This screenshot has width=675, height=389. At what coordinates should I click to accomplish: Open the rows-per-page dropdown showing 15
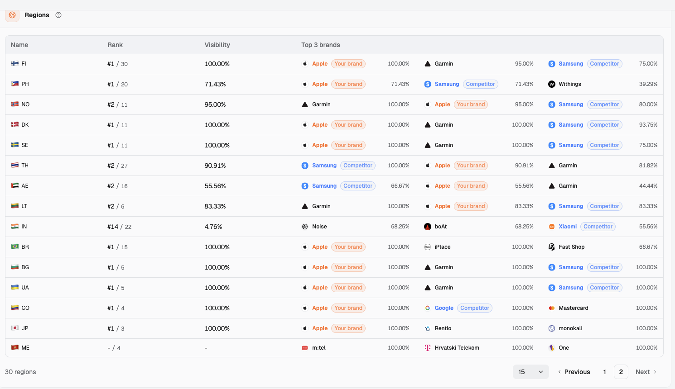(531, 372)
